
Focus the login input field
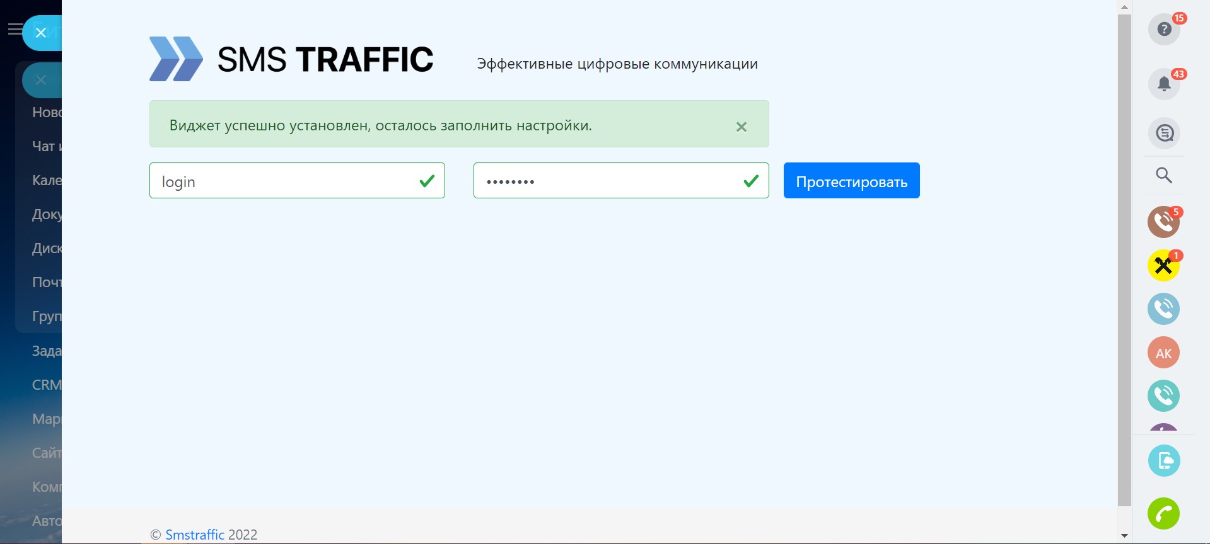(x=297, y=181)
